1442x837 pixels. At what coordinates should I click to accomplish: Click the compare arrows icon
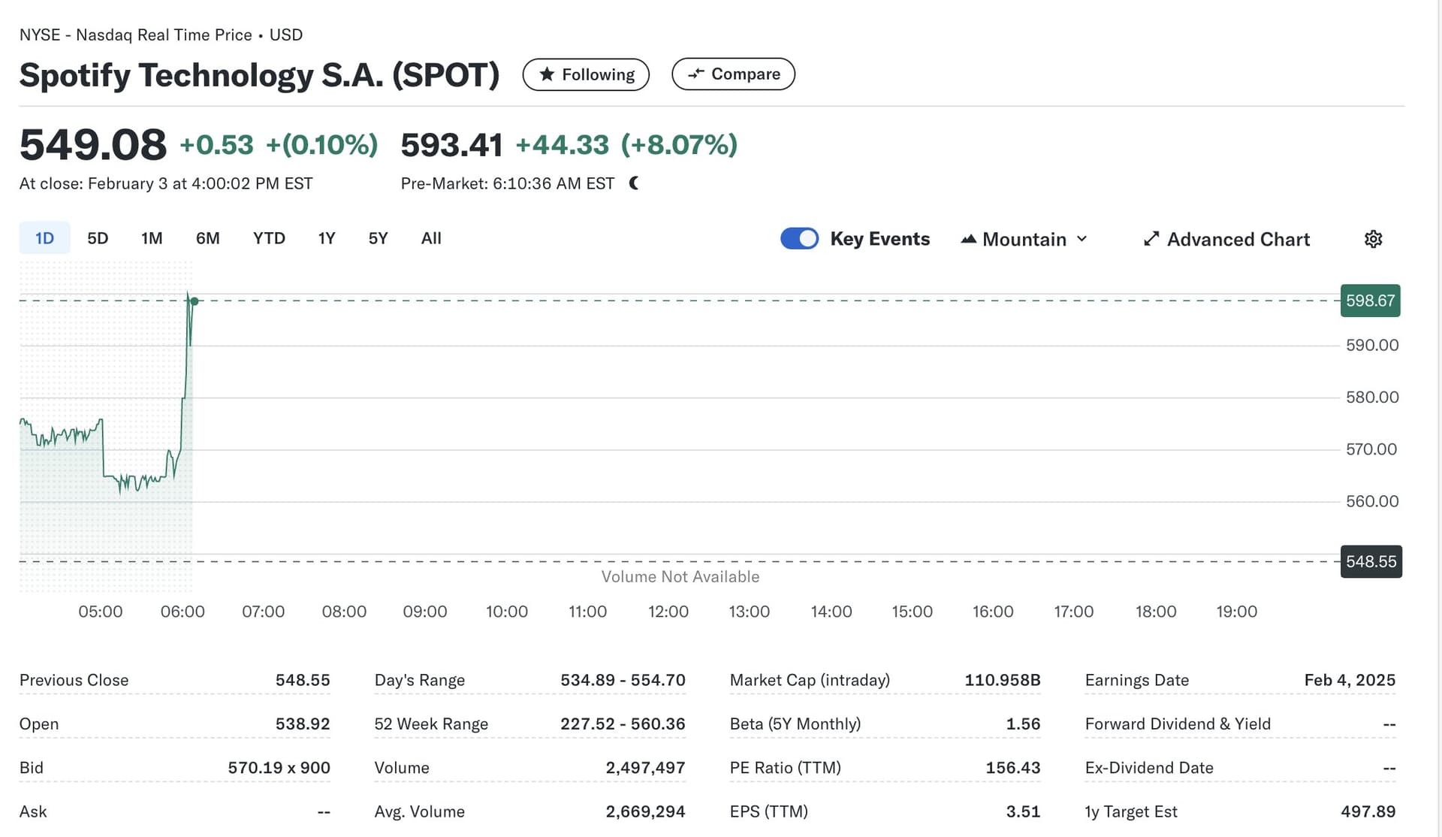click(x=696, y=74)
